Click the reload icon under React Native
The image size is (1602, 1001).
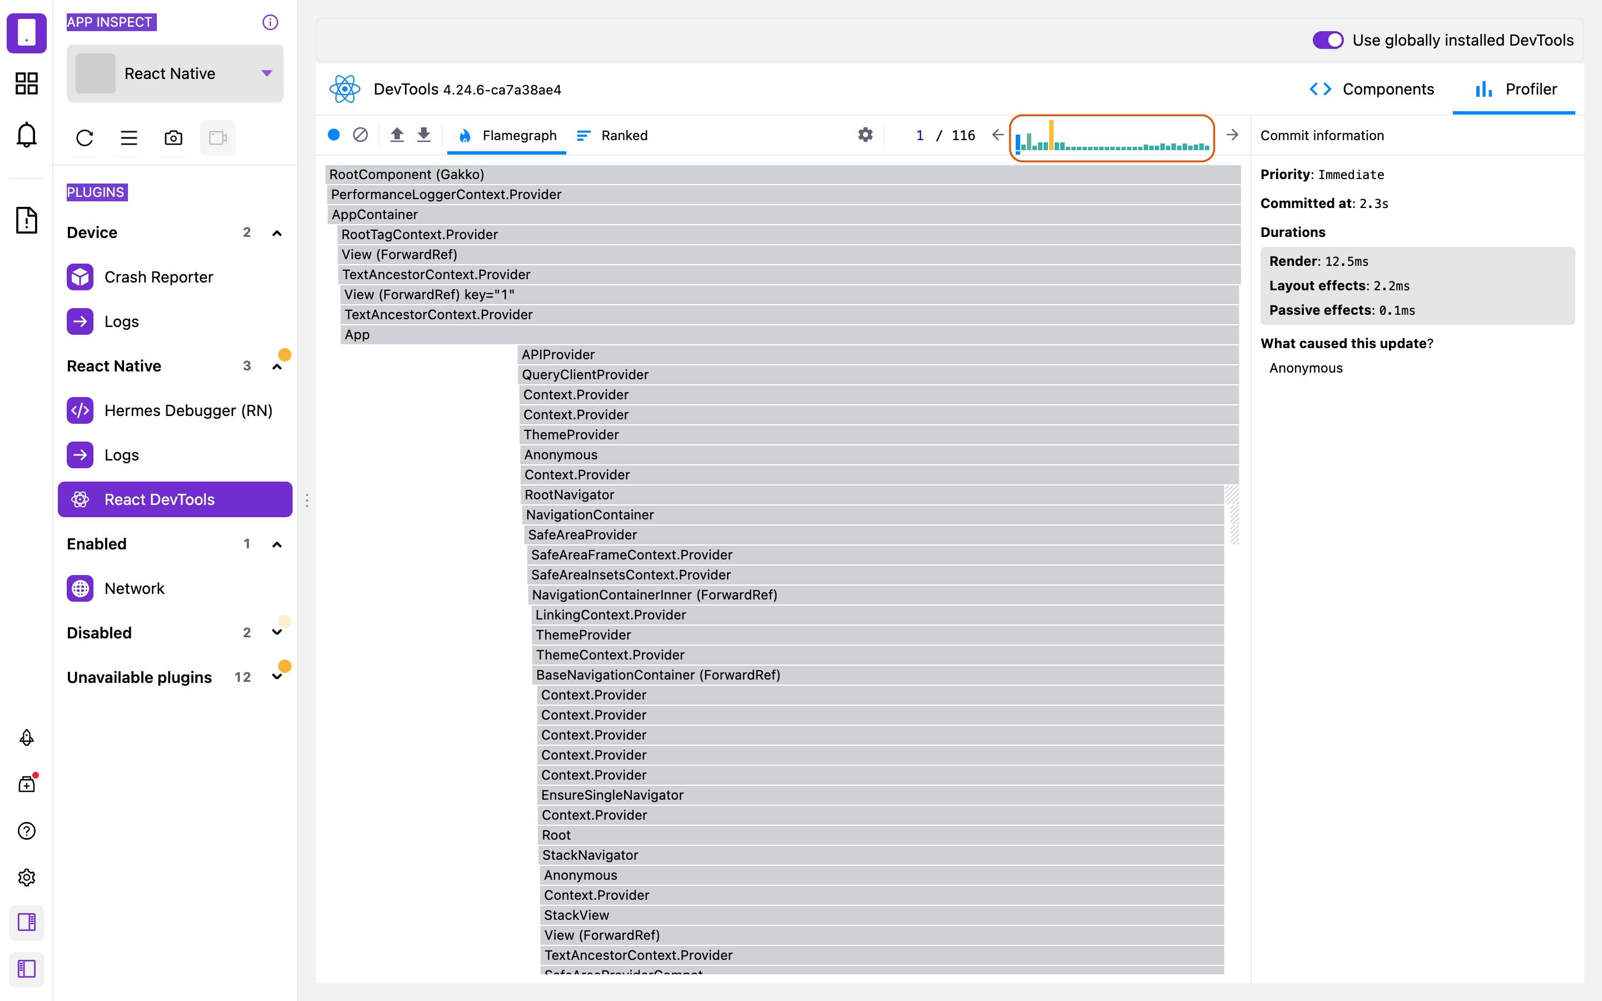[85, 138]
